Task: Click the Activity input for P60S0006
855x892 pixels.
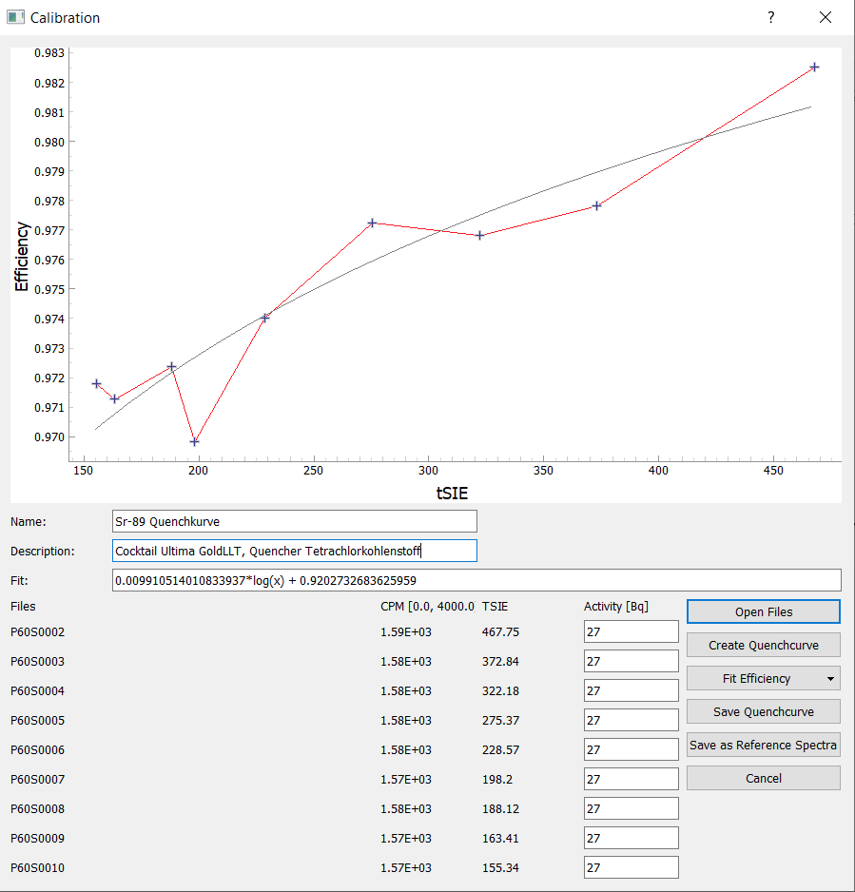Action: click(x=631, y=749)
